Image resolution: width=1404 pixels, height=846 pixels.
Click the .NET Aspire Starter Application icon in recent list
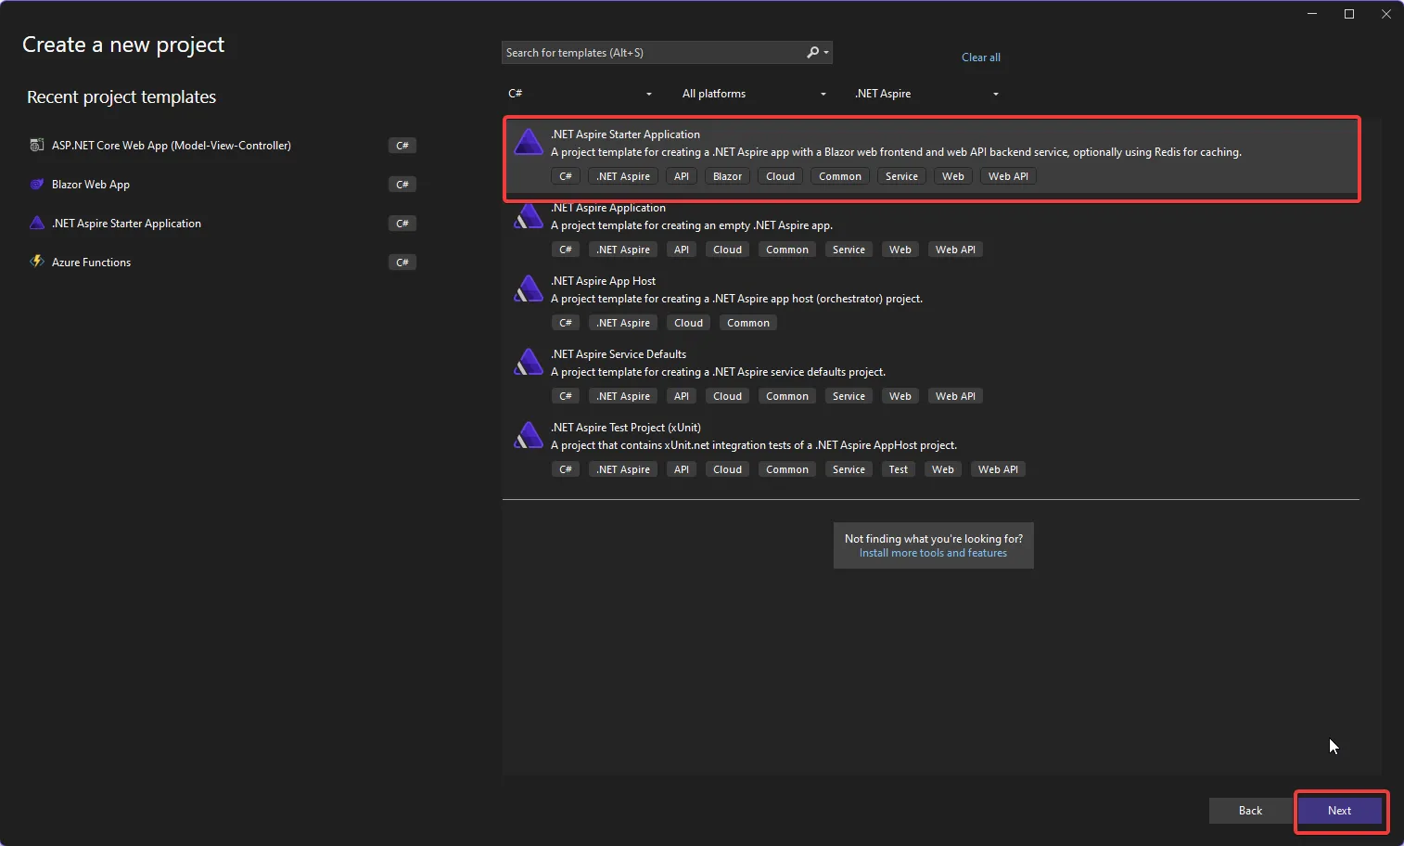pos(37,223)
